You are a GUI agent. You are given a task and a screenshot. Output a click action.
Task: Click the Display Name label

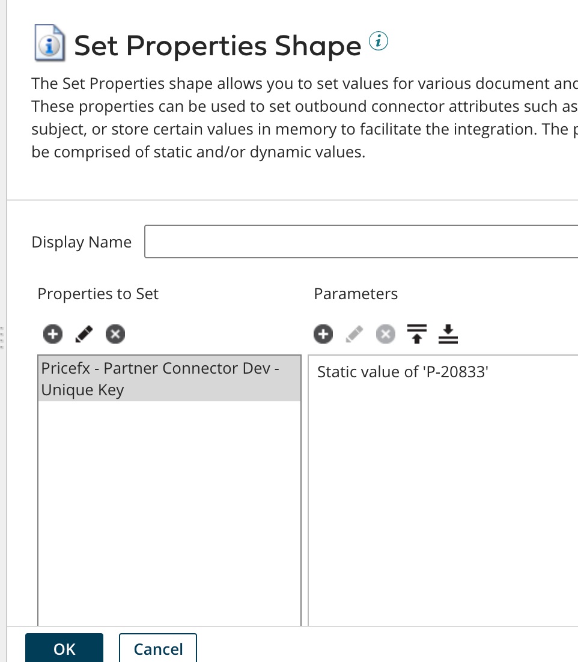pos(81,242)
